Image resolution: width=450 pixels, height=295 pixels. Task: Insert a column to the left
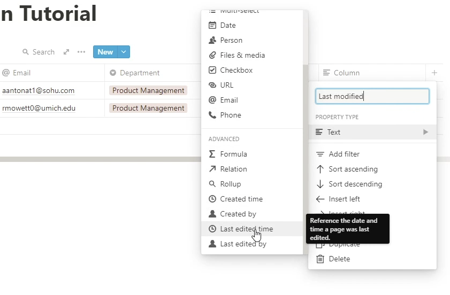[x=372, y=199]
